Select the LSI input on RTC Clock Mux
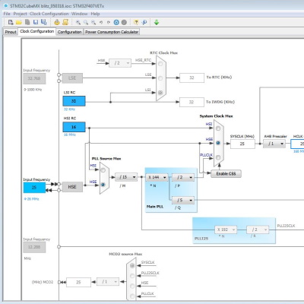Image resolution: width=304 pixels, height=304 pixels. click(x=160, y=93)
